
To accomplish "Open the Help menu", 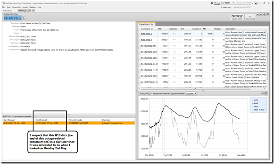I will (x=39, y=7).
